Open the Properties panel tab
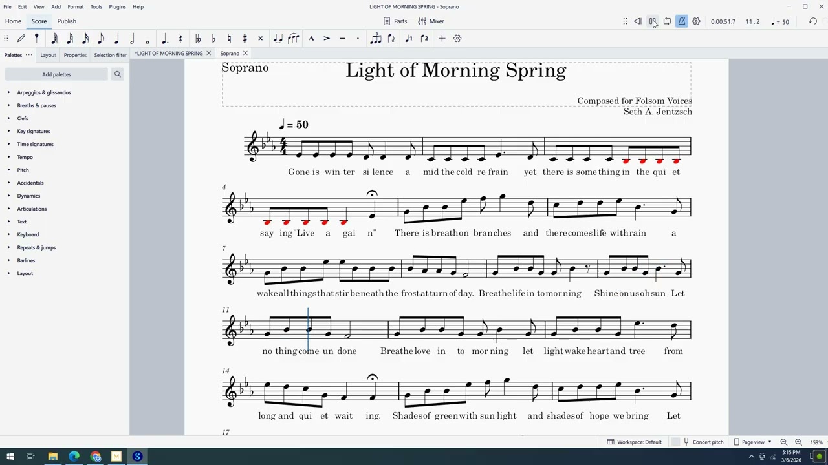 point(75,55)
